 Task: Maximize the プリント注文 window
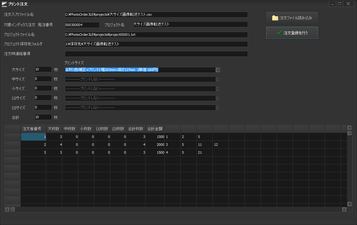point(339,4)
